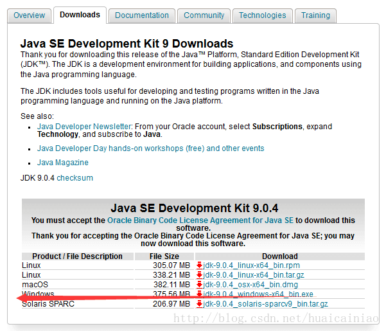Download jdk-9.0.4_osx-x64_bin.dmg

pos(250,285)
